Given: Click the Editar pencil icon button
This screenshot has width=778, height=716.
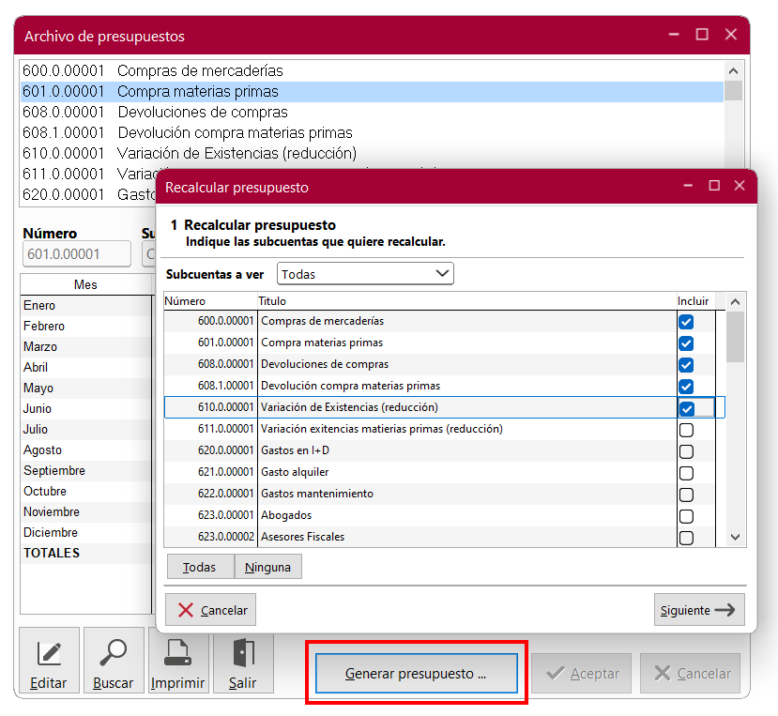Looking at the screenshot, I should click(49, 662).
